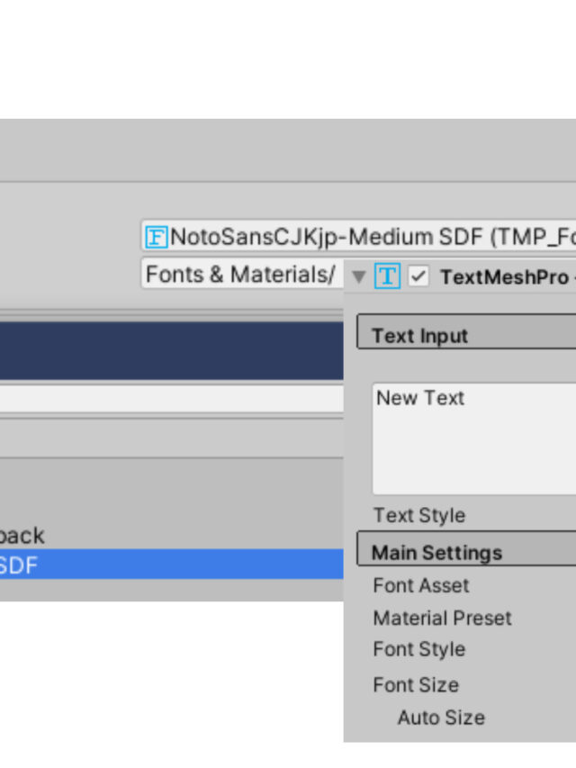The height and width of the screenshot is (768, 576).
Task: Click the Font Asset property label
Action: tap(421, 585)
